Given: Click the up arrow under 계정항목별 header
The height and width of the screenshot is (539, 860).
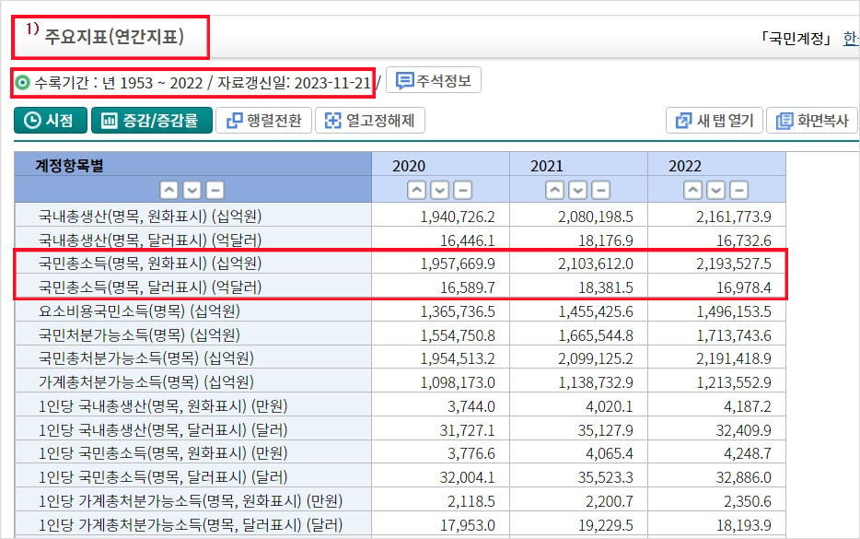Looking at the screenshot, I should coord(169,191).
